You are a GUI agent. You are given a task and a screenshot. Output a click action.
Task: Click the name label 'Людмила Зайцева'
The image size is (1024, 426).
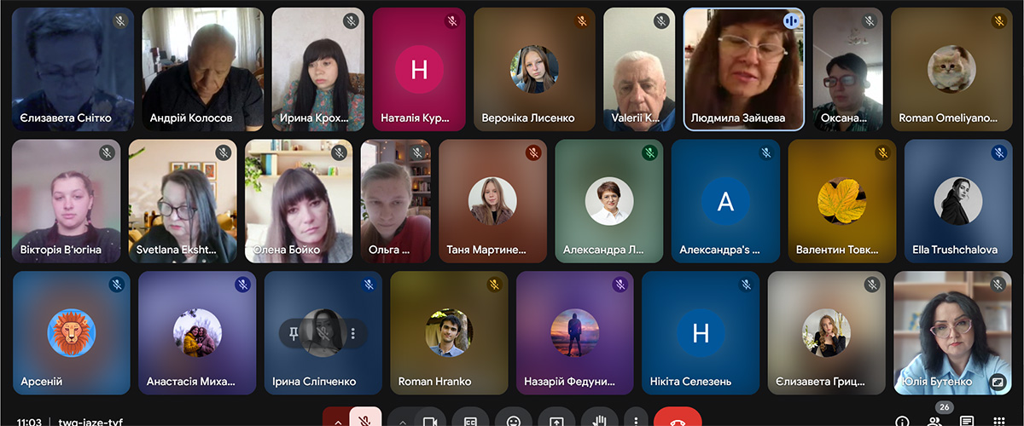738,118
